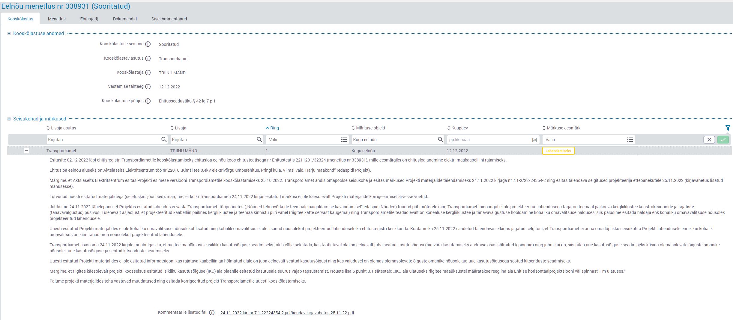The image size is (733, 320).
Task: Open the Ring filter dropdown
Action: pyautogui.click(x=344, y=140)
